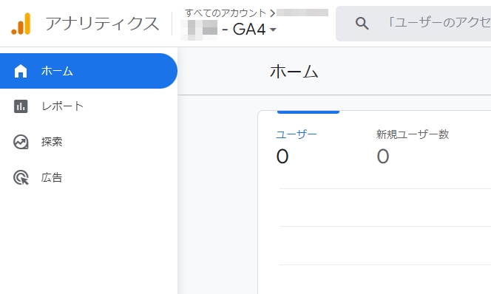
Task: Open the GA4 property selector
Action: point(228,30)
